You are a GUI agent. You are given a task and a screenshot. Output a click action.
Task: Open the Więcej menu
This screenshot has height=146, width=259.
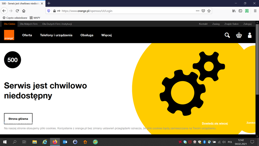click(x=107, y=35)
